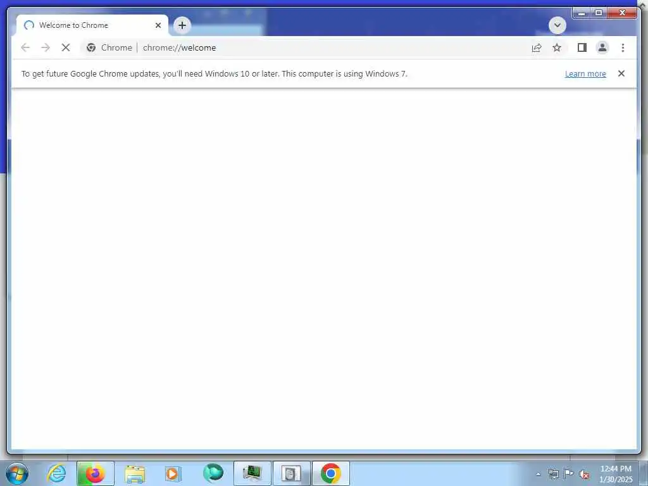Click the muted volume tray icon
648x486 pixels.
pyautogui.click(x=584, y=474)
